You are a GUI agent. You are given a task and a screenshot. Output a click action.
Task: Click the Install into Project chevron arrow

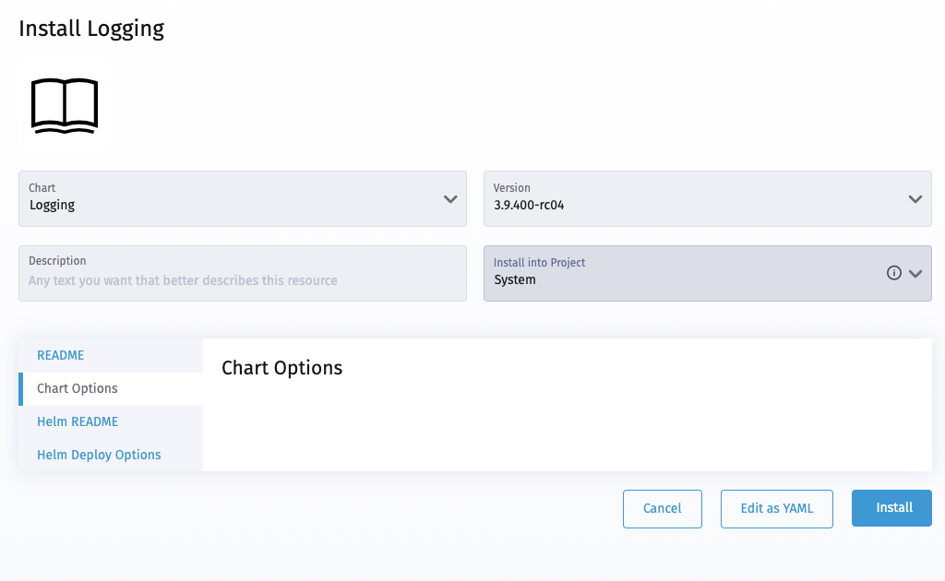[x=915, y=273]
